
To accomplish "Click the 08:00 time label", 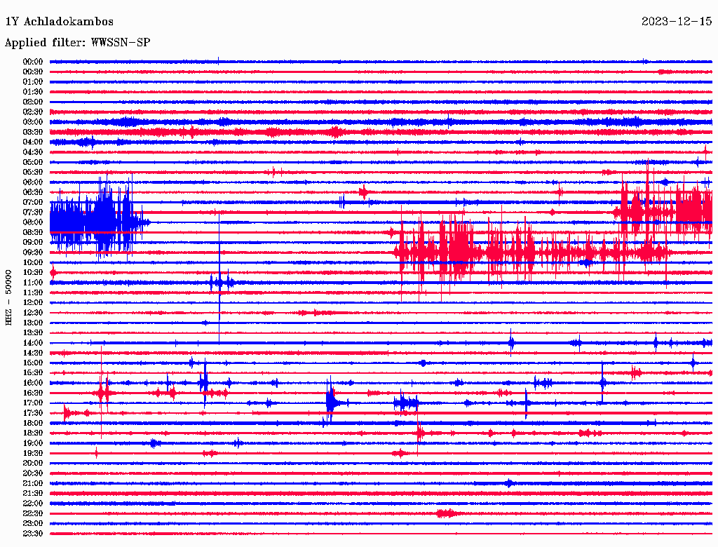I will [x=32, y=222].
